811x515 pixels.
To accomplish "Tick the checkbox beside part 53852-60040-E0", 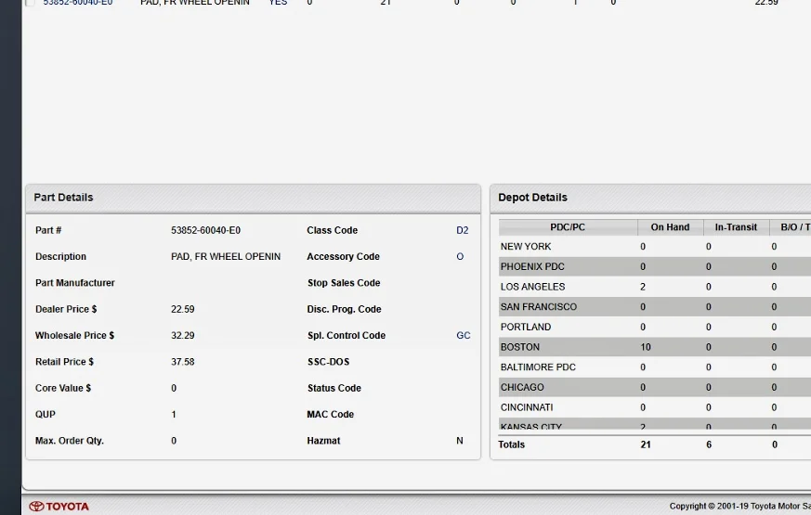I will (x=31, y=3).
